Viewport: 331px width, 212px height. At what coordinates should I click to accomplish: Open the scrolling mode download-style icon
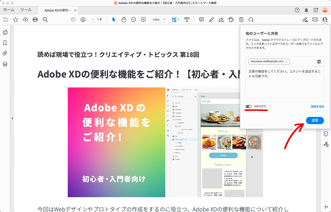point(187,20)
